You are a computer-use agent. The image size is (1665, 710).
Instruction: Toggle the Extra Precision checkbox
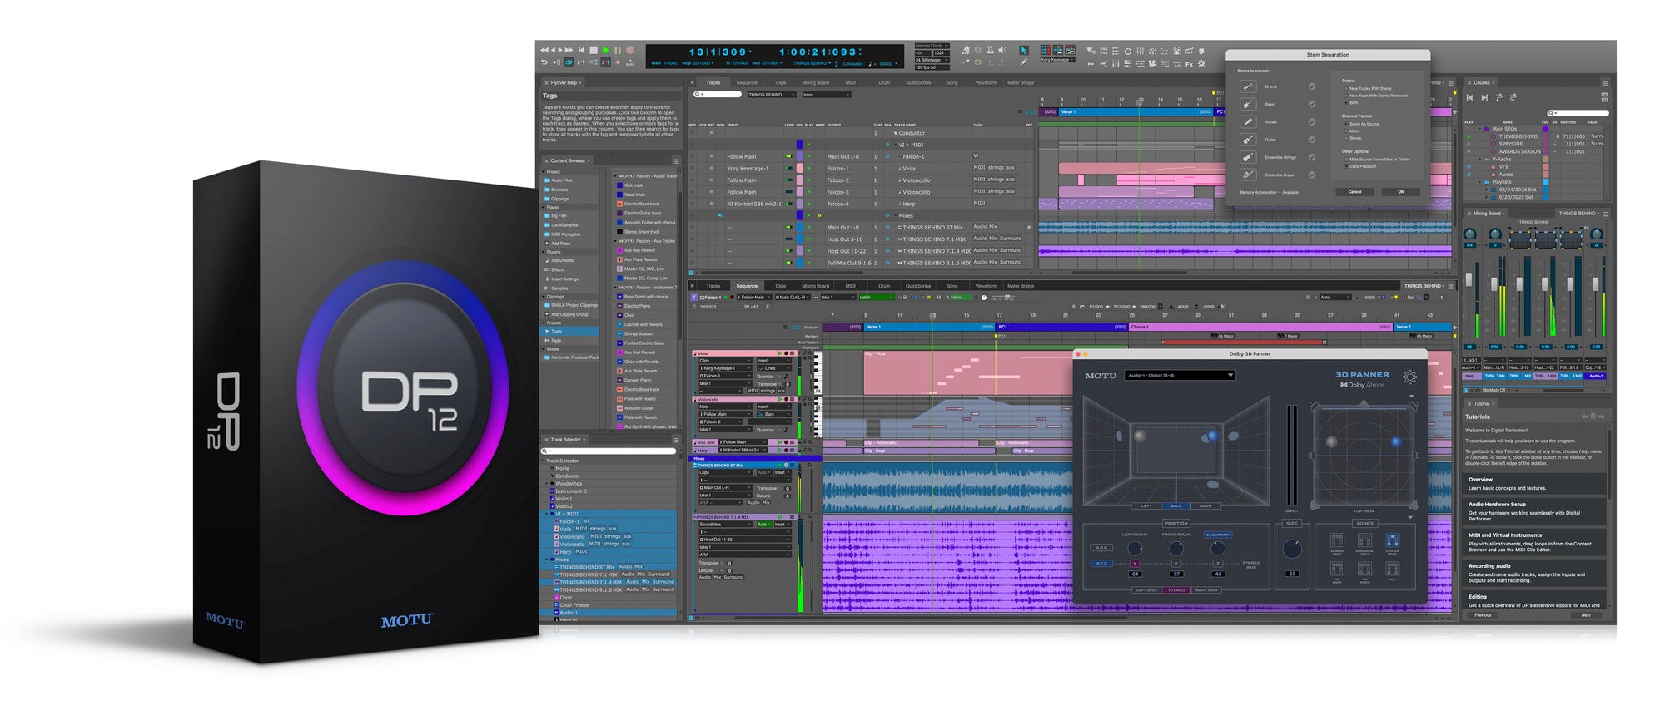click(x=1346, y=166)
